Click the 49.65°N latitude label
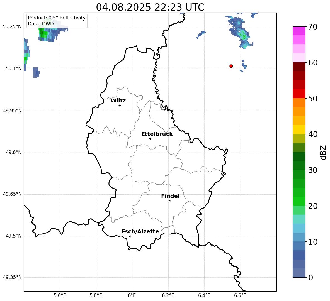The height and width of the screenshot is (301, 330). [x=12, y=194]
